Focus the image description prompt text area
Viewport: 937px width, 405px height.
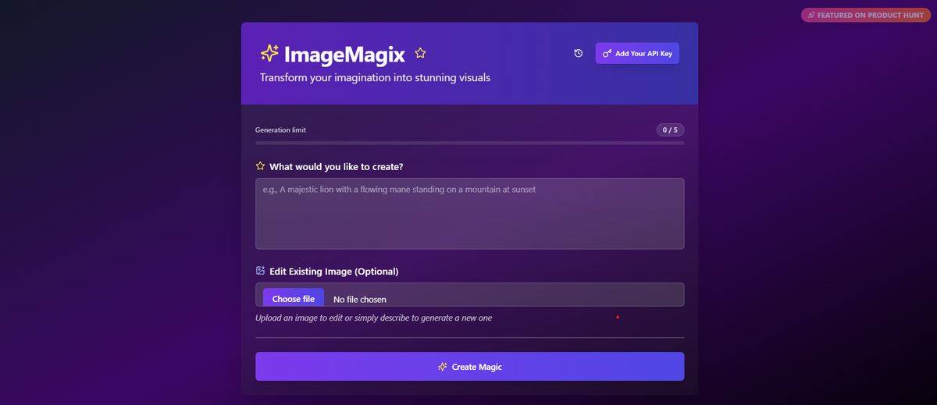[x=470, y=214]
